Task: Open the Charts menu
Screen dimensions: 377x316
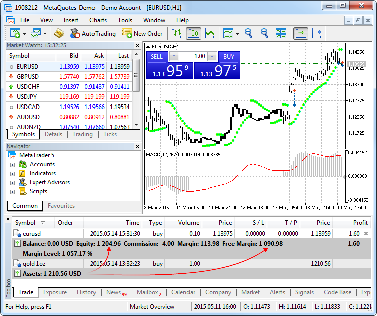Action: point(98,20)
